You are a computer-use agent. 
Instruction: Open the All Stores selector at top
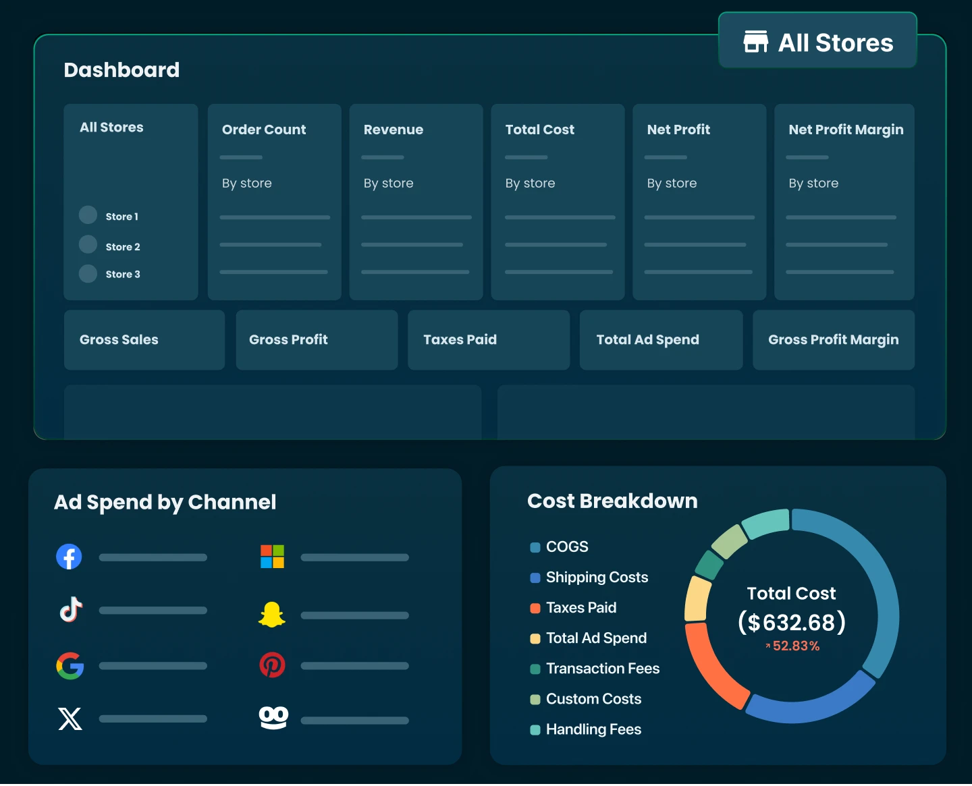coord(817,41)
